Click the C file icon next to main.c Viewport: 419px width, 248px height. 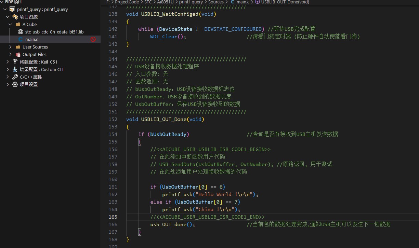(x=21, y=39)
